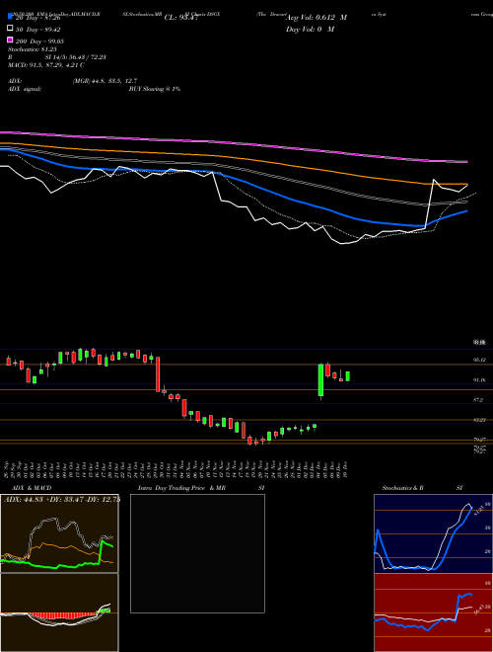
Task: Click the white 50 Day legend swatch
Action: pyautogui.click(x=10, y=29)
